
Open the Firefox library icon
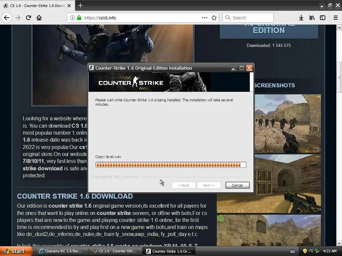(x=312, y=18)
